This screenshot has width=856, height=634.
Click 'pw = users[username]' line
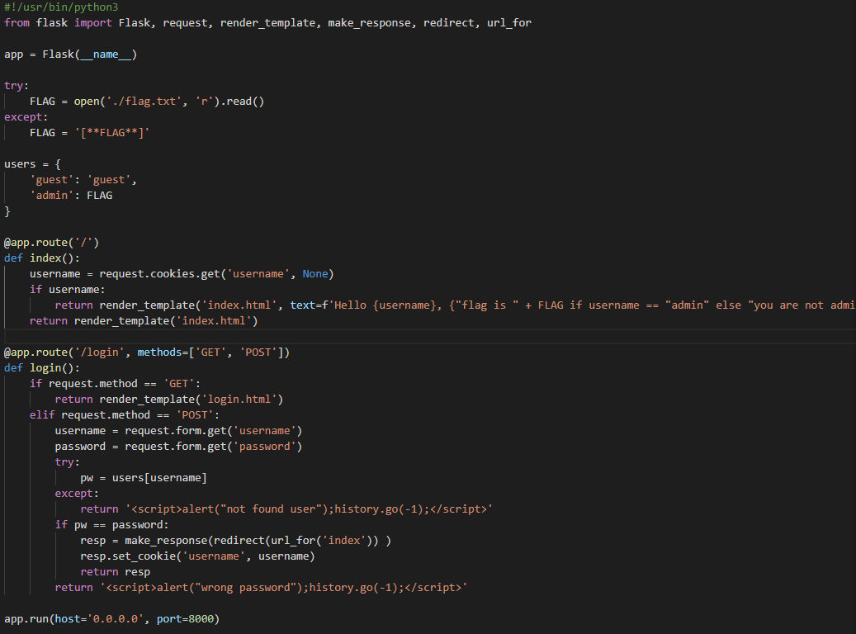click(144, 478)
